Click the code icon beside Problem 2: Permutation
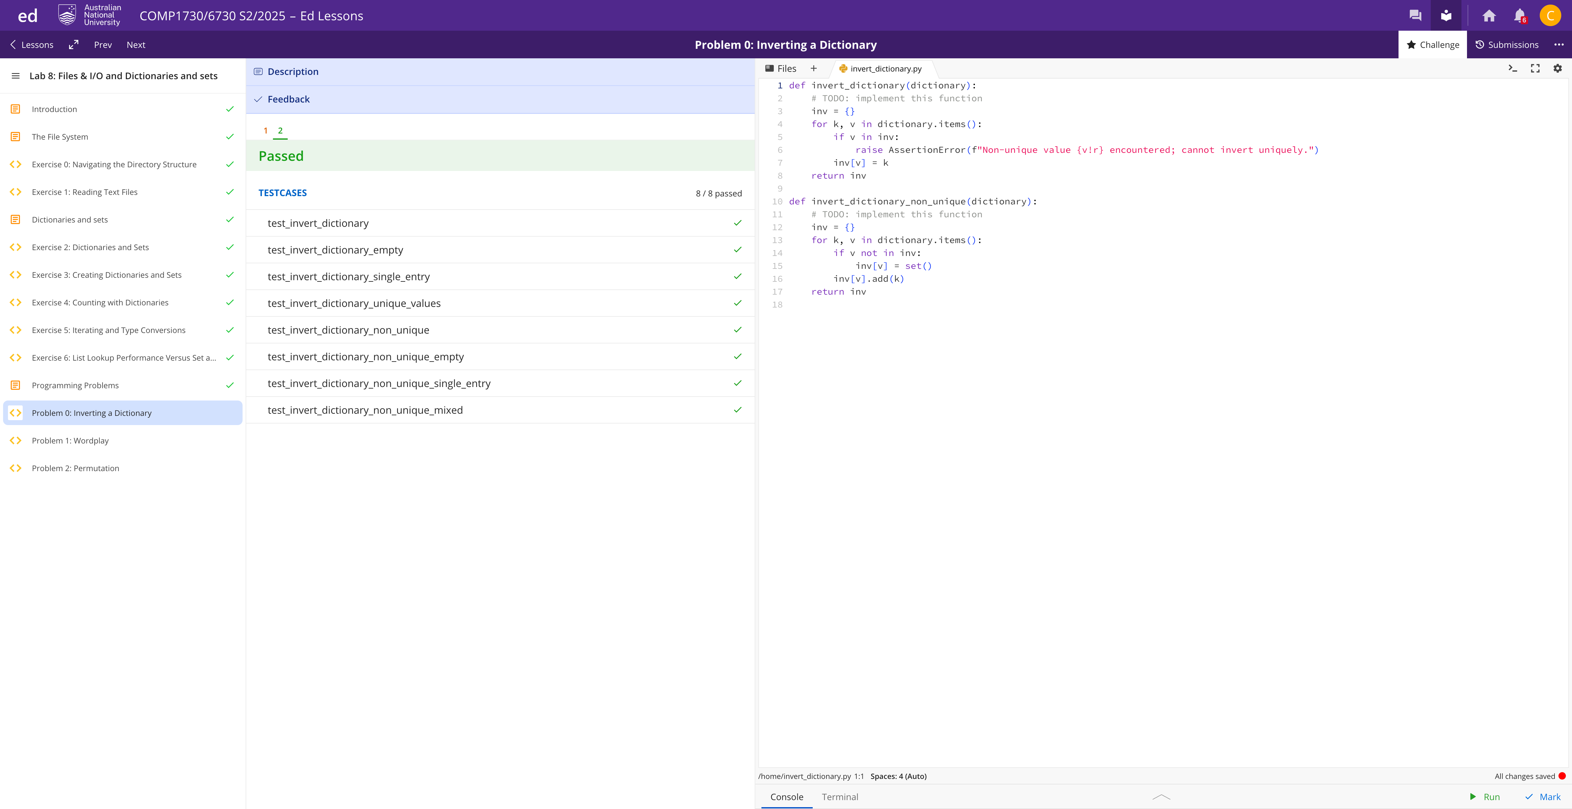Image resolution: width=1572 pixels, height=809 pixels. (15, 468)
